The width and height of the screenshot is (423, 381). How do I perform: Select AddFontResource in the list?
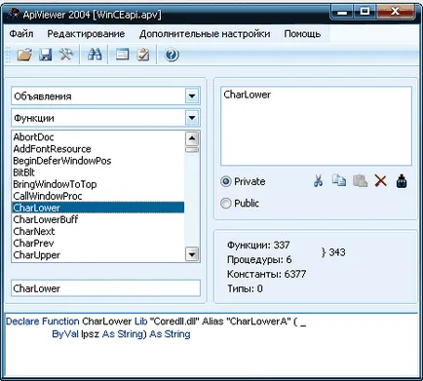97,149
